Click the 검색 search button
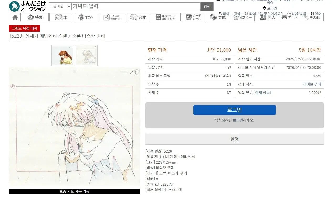This screenshot has width=335, height=198. (207, 6)
